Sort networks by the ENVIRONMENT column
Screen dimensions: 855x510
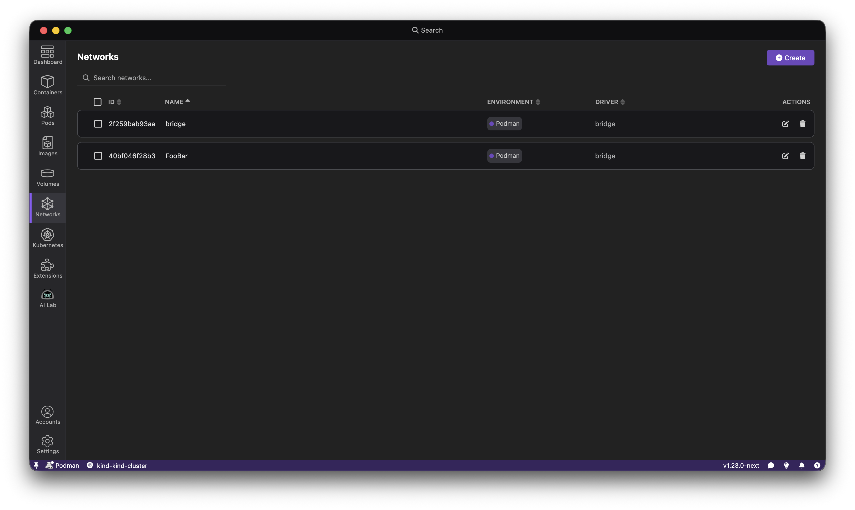513,102
